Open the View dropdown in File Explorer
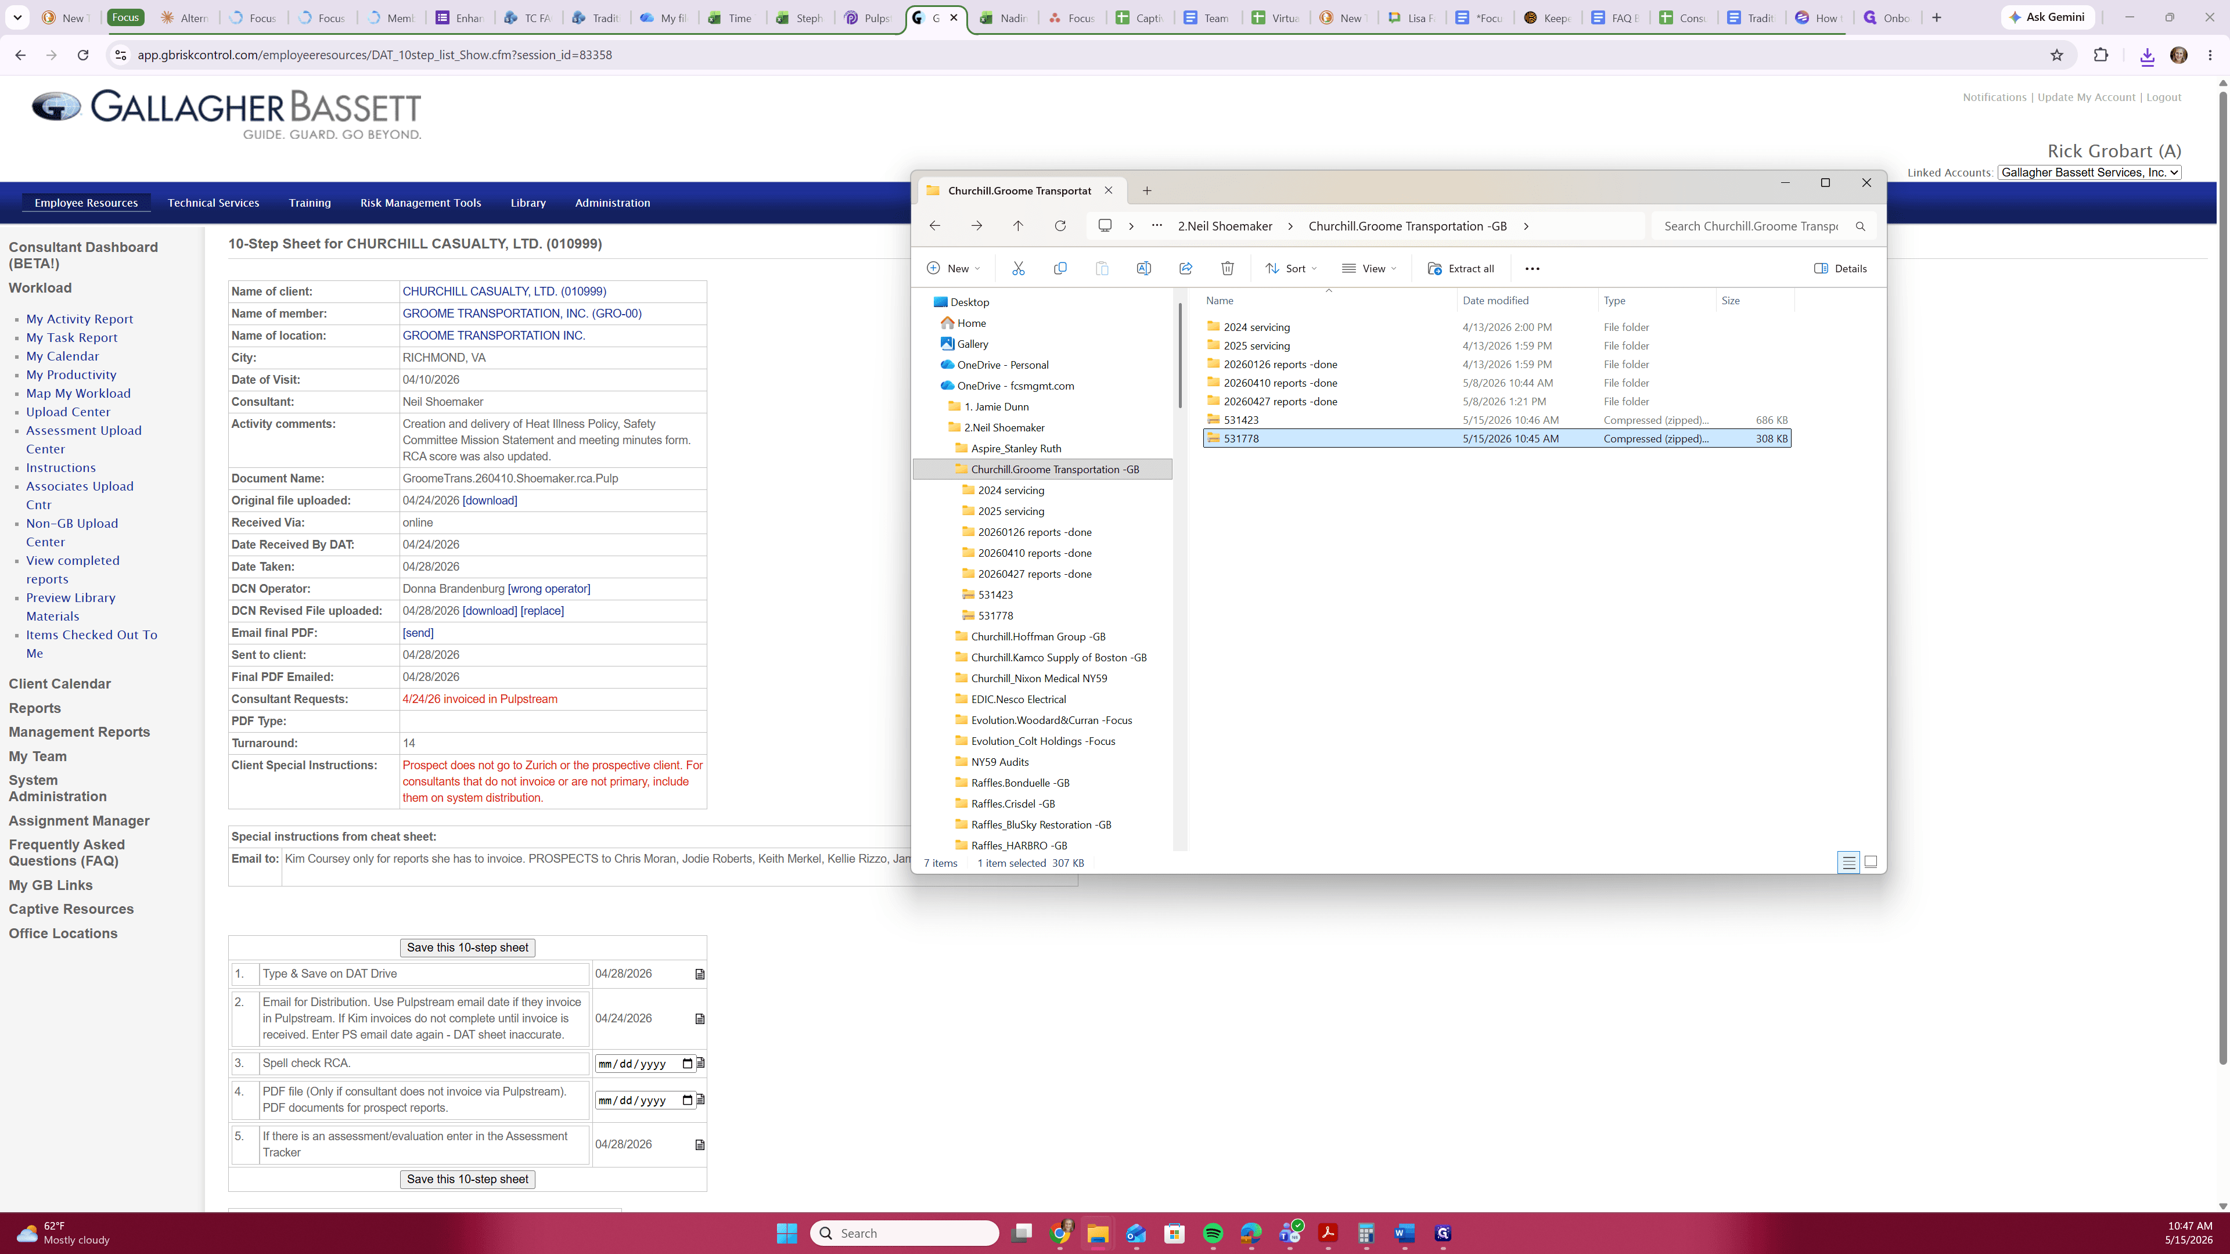The image size is (2230, 1254). [x=1369, y=268]
